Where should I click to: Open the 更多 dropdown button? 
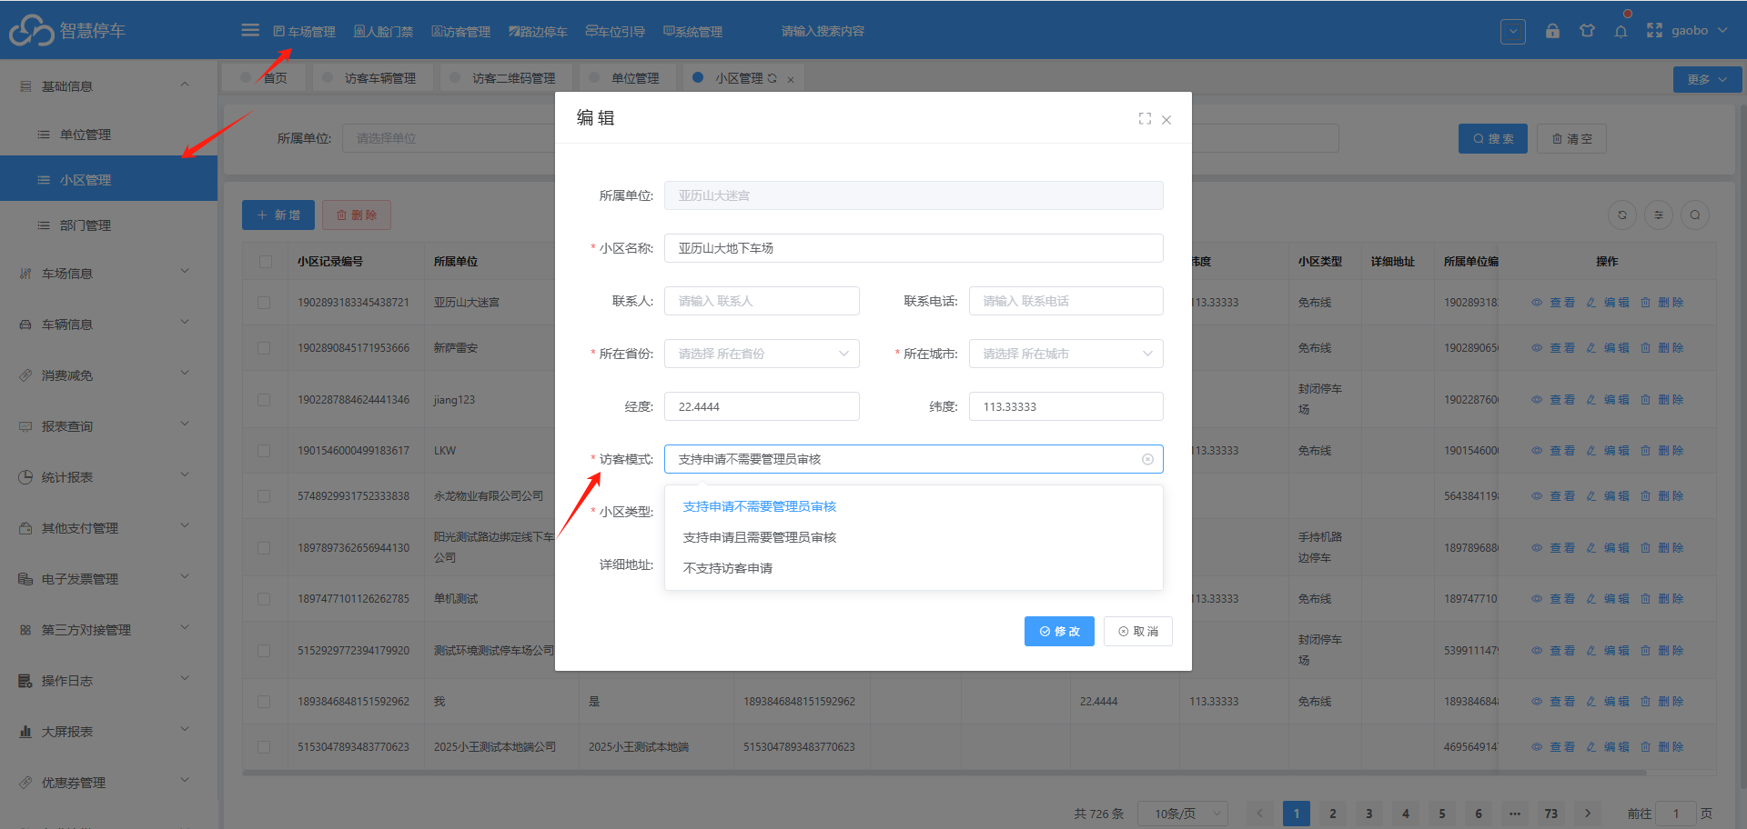pos(1707,79)
